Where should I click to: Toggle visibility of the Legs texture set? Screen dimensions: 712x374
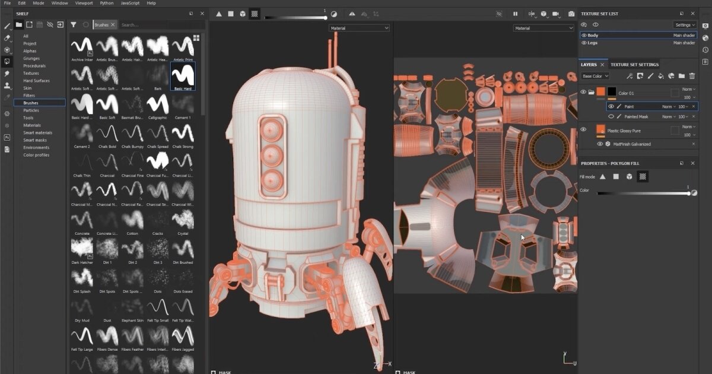point(584,43)
